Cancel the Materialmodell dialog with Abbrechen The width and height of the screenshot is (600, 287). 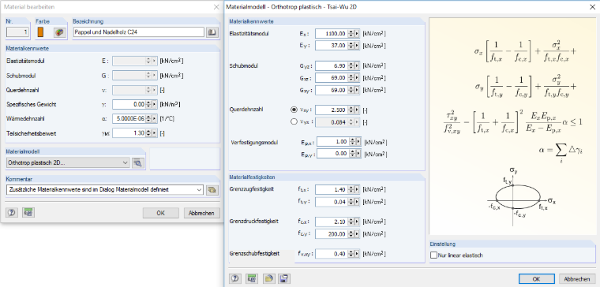(576, 278)
